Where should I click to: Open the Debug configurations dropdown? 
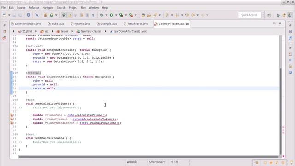pyautogui.click(x=106, y=15)
